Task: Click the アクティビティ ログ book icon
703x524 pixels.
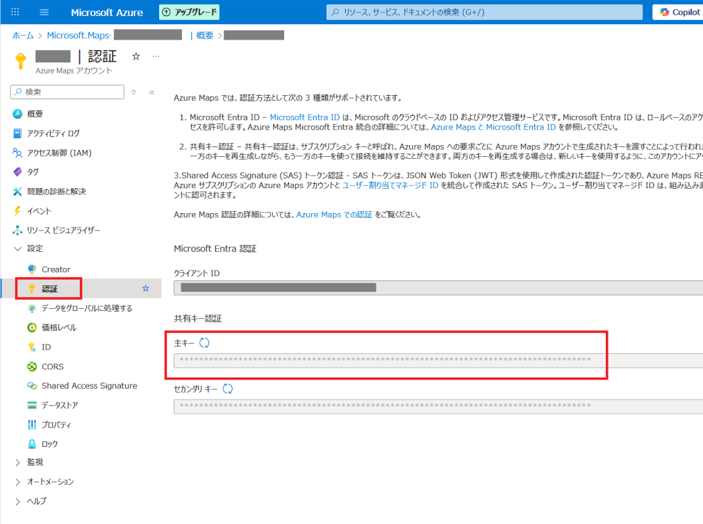Action: 17,133
